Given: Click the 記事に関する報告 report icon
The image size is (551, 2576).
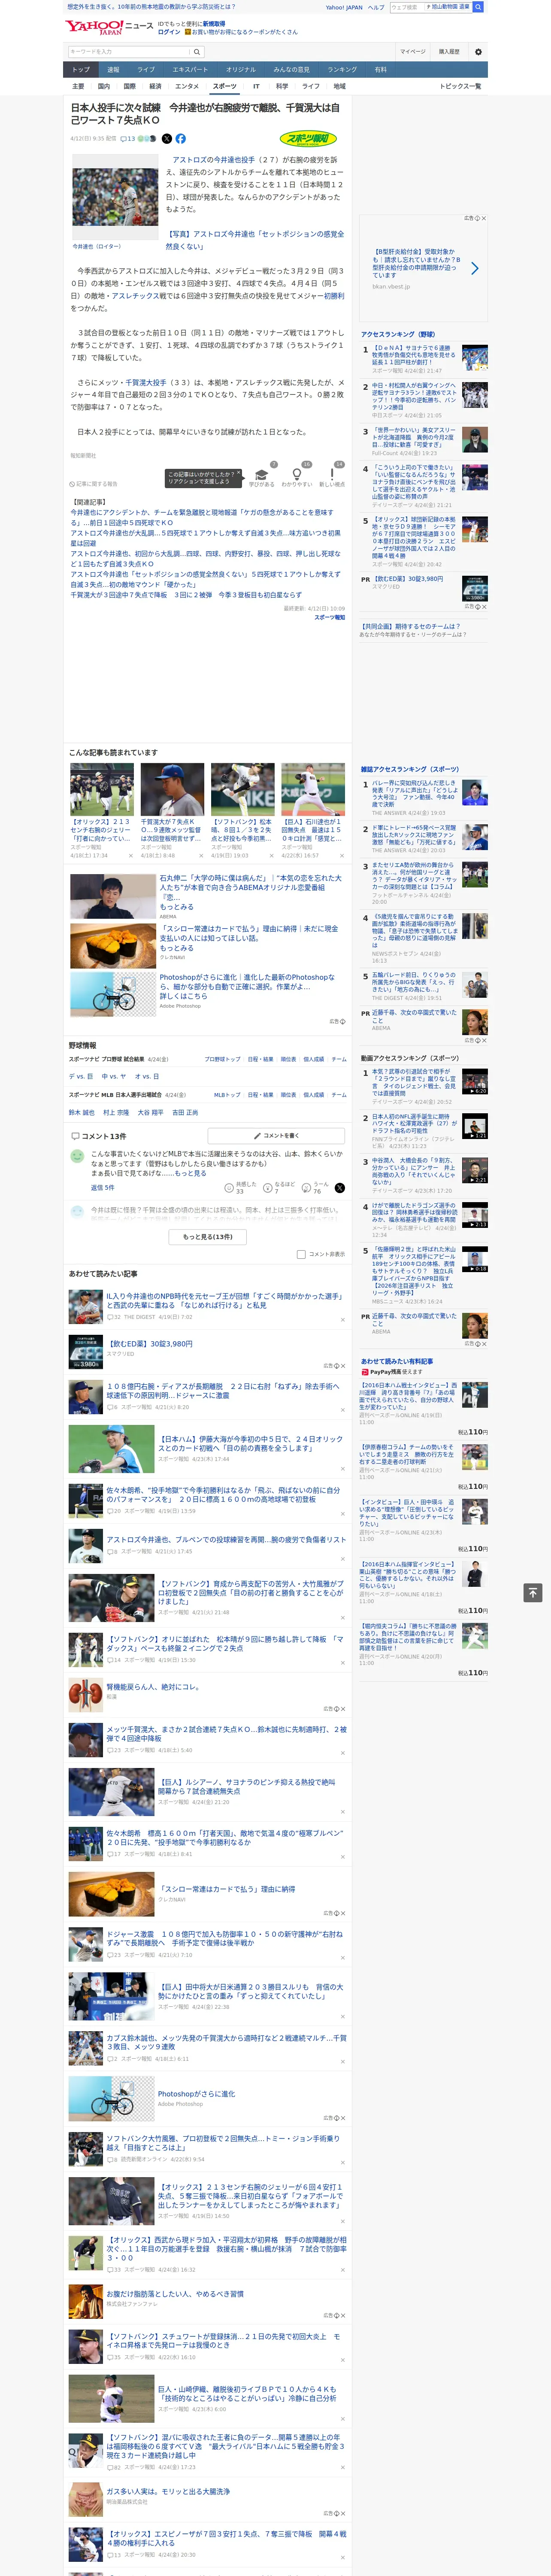Looking at the screenshot, I should coord(93,484).
